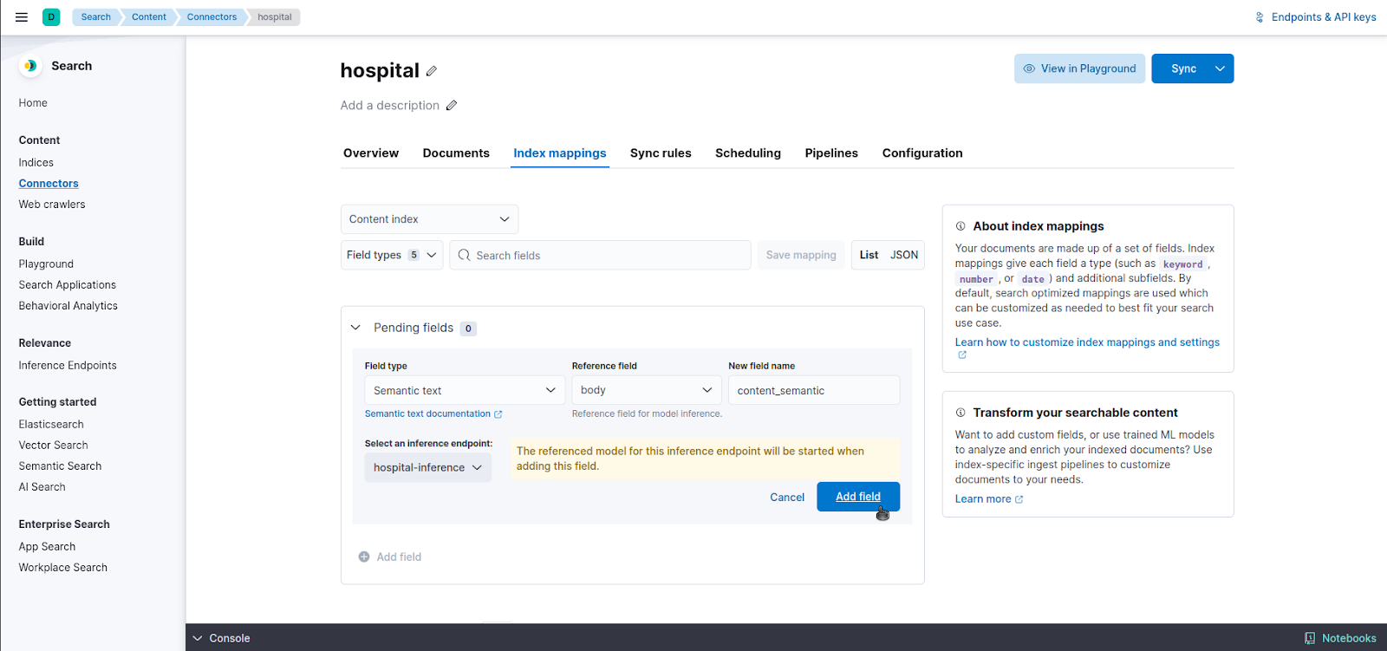
Task: Edit hospital name with pencil icon
Action: coord(432,71)
